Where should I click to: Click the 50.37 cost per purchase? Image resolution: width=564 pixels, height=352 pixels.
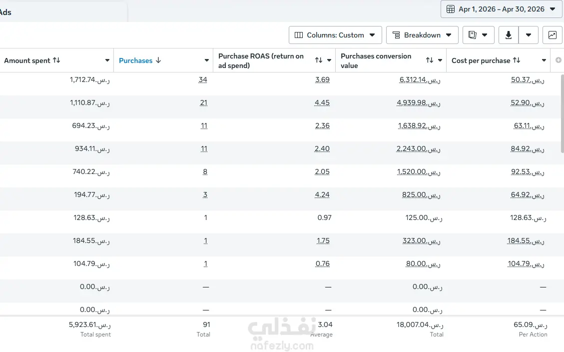tap(528, 79)
